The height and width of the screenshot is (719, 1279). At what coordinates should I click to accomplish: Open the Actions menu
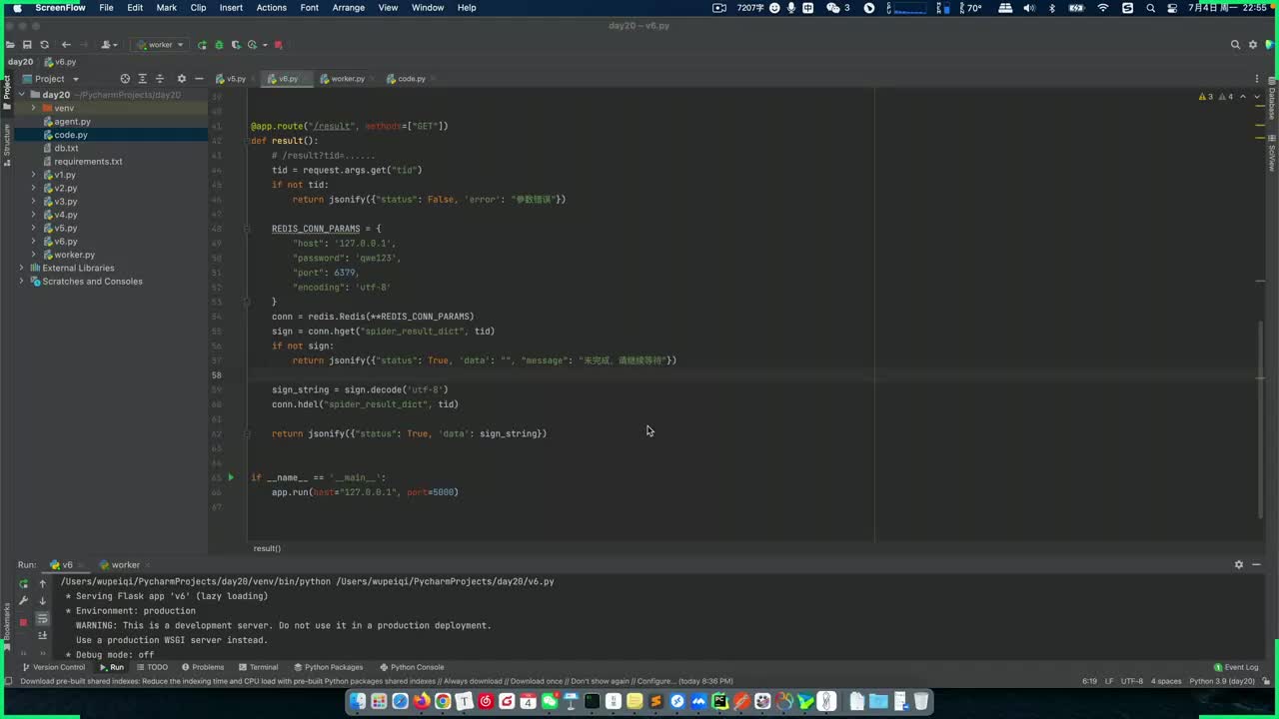pyautogui.click(x=271, y=8)
